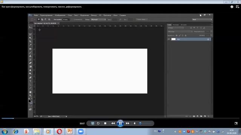Open the Help menu
The height and width of the screenshot is (135, 241).
(123, 15)
